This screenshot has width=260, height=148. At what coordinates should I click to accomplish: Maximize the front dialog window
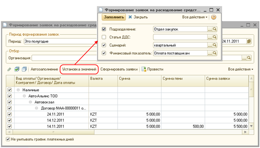point(211,10)
